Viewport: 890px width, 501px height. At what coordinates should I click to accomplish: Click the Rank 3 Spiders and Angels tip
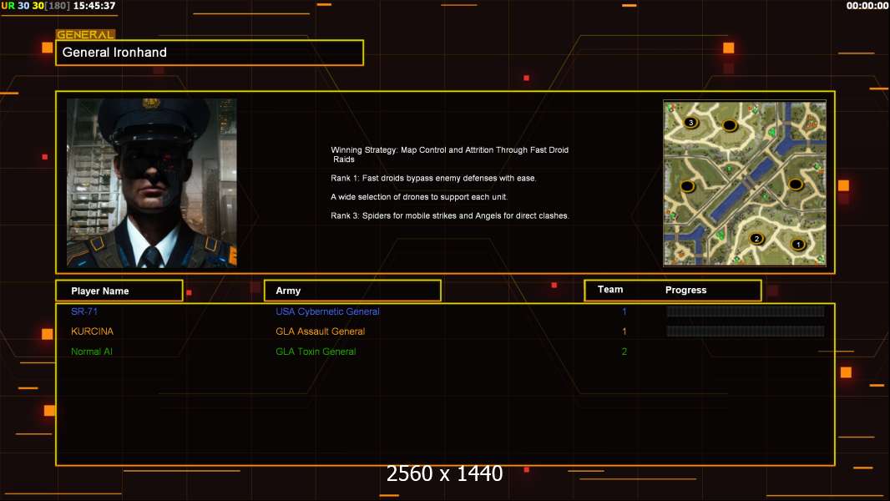(449, 215)
